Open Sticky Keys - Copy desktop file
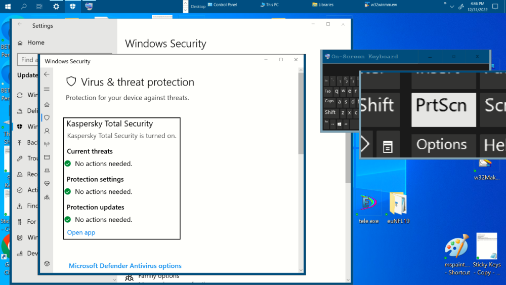Image resolution: width=506 pixels, height=285 pixels. pyautogui.click(x=487, y=254)
